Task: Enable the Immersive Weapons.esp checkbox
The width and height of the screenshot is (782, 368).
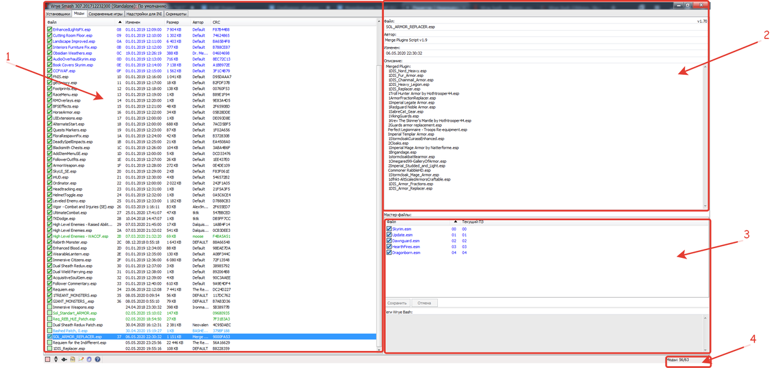Action: pyautogui.click(x=50, y=307)
